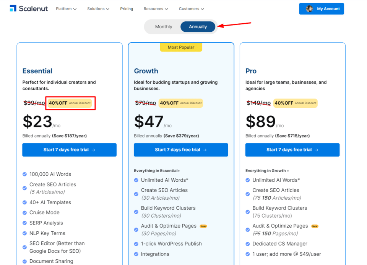
Task: Click the New badge in Growth plan
Action: [203, 226]
